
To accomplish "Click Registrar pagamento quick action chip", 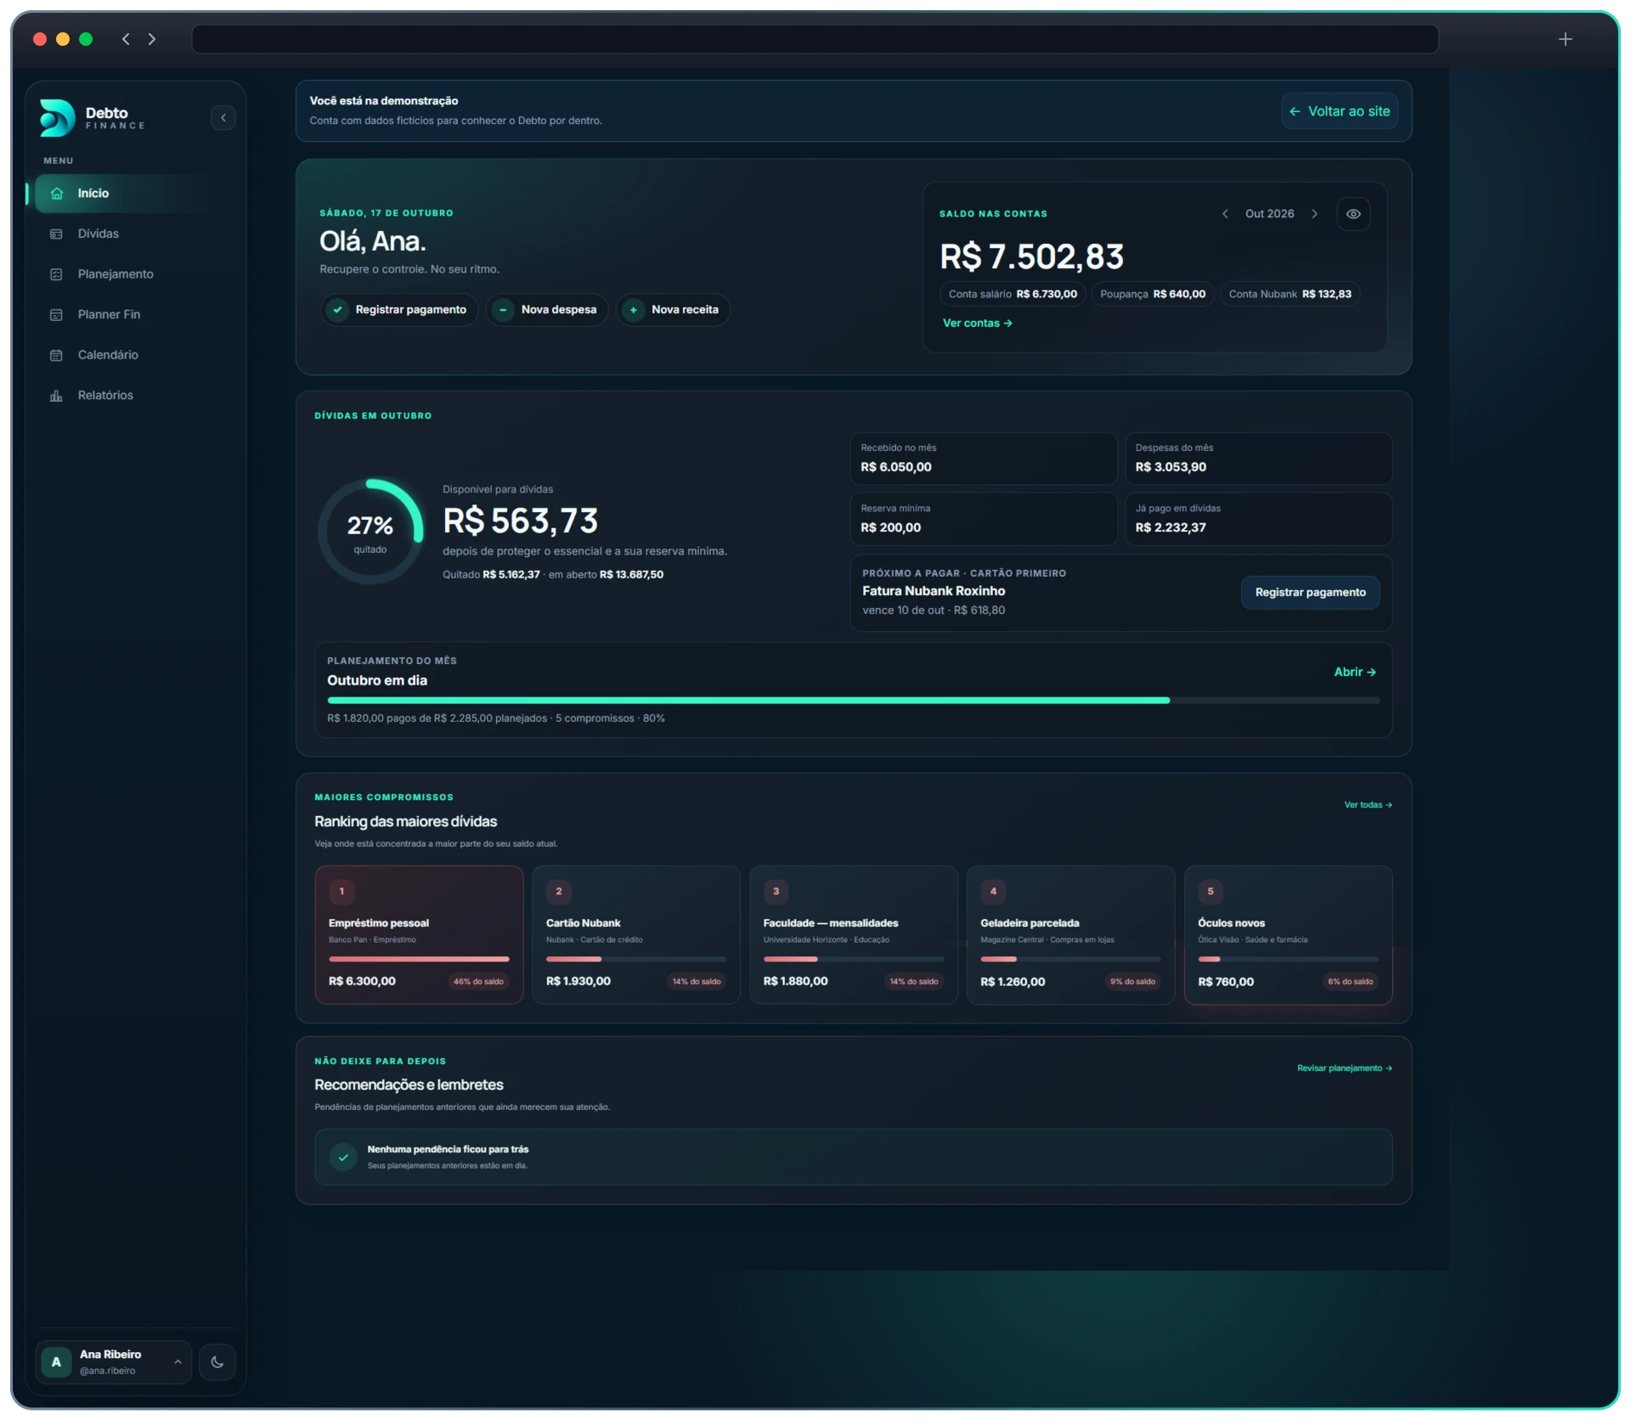I will point(399,310).
